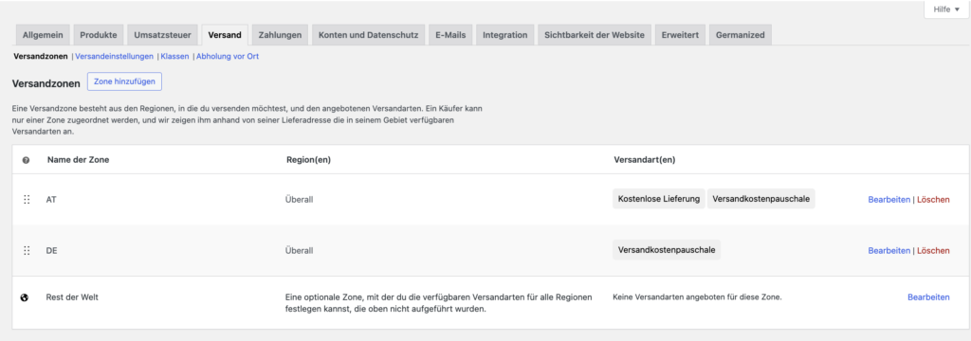Image resolution: width=971 pixels, height=341 pixels.
Task: Switch to the Allgemein tab
Action: pyautogui.click(x=43, y=35)
